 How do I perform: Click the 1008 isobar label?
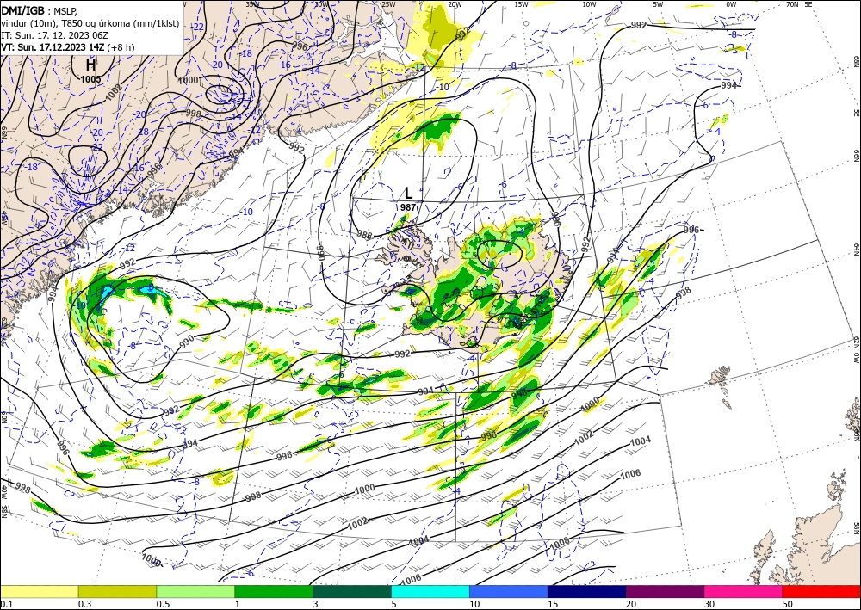tap(561, 543)
